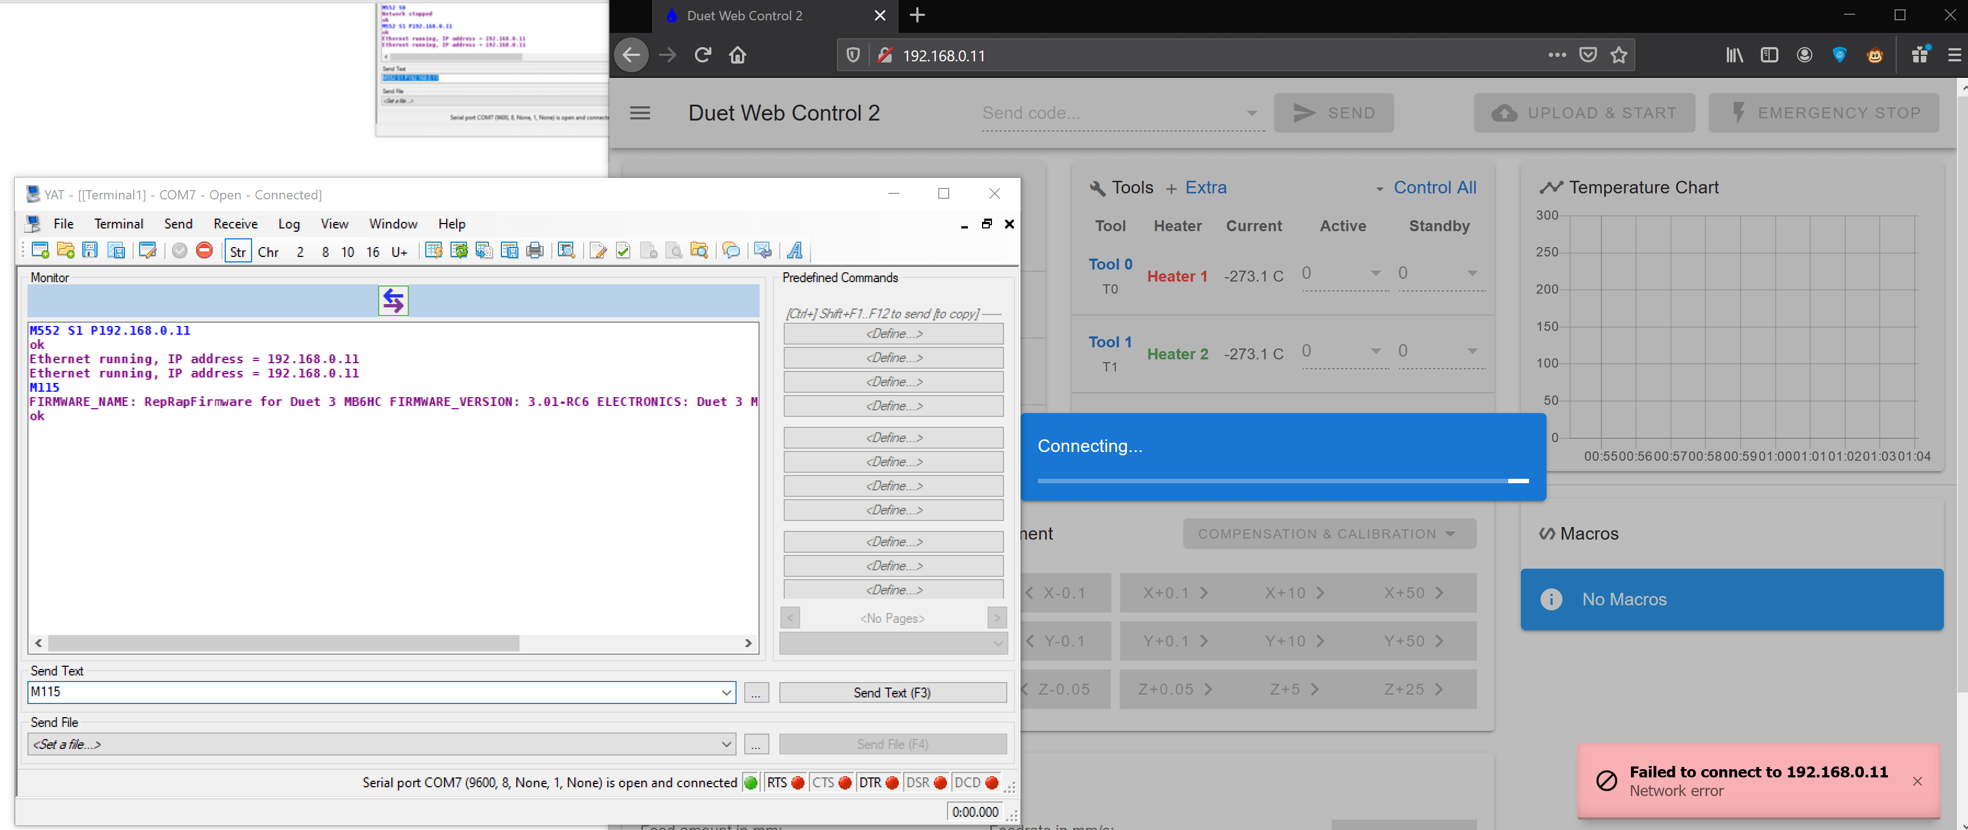The image size is (1968, 830).
Task: Switch radix to Chr mode
Action: tap(268, 252)
